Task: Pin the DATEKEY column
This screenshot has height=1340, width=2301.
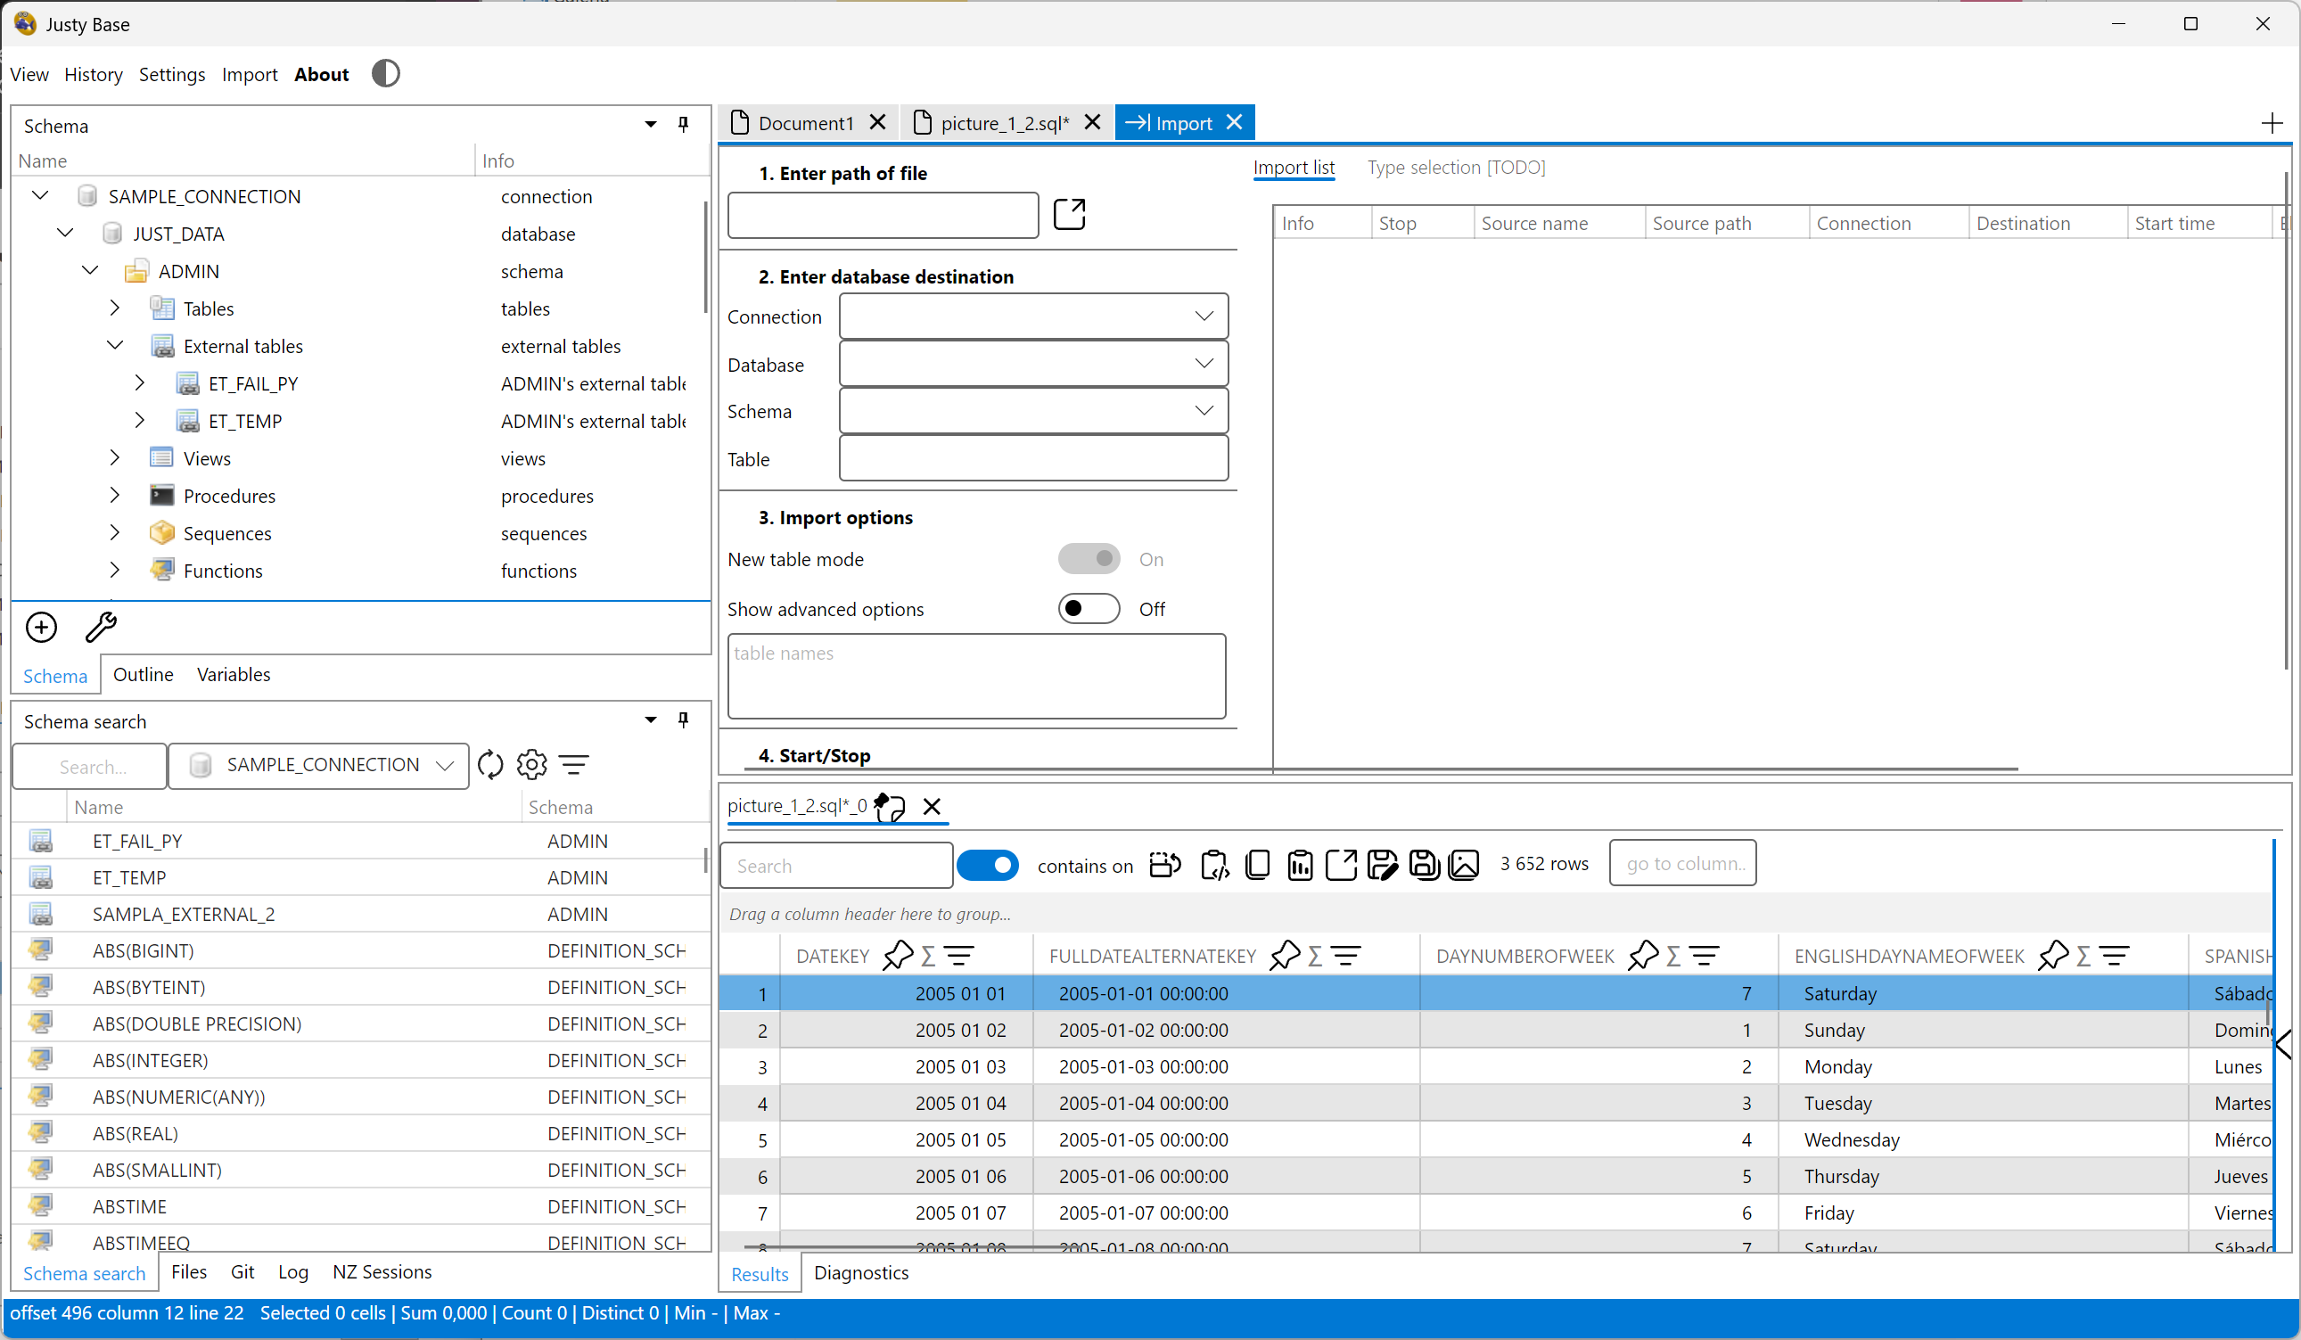Action: [x=899, y=956]
